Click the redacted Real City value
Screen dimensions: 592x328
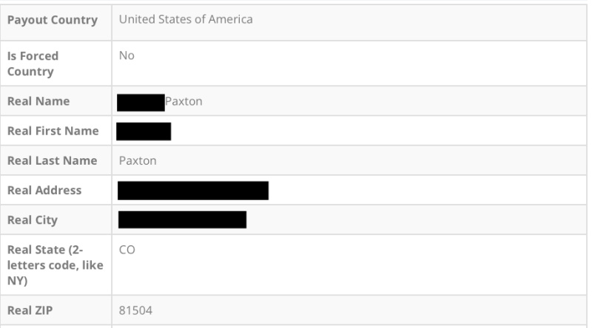pyautogui.click(x=182, y=220)
